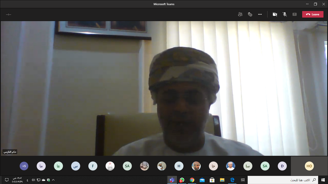Select the participant avatar labeled F
The height and width of the screenshot is (184, 328).
click(x=93, y=166)
